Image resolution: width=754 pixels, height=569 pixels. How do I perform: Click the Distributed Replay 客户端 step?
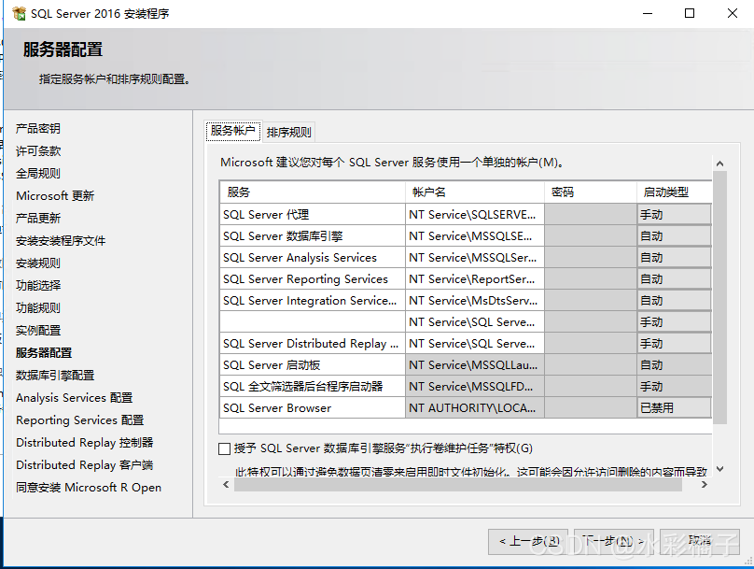85,465
